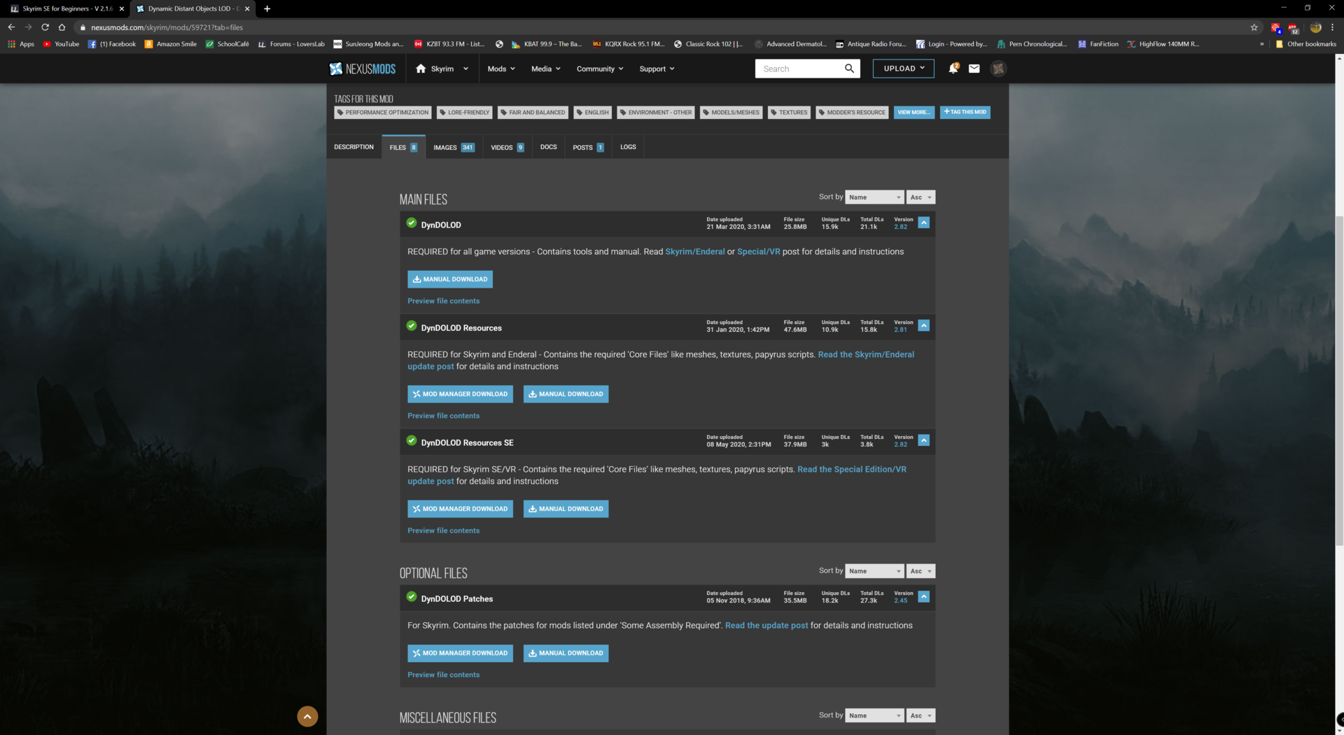Open the Apps bookmark shortcut
Image resolution: width=1344 pixels, height=735 pixels.
point(21,44)
